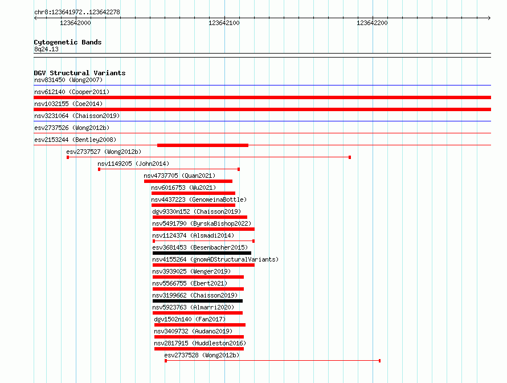This screenshot has height=383, width=507.
Task: Click the red bar under nsv5566755
Action: [x=198, y=289]
